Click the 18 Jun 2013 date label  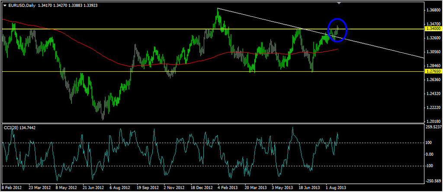point(309,188)
